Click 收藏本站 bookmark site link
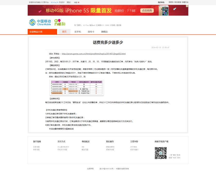216x171 pixels. [x=185, y=2]
